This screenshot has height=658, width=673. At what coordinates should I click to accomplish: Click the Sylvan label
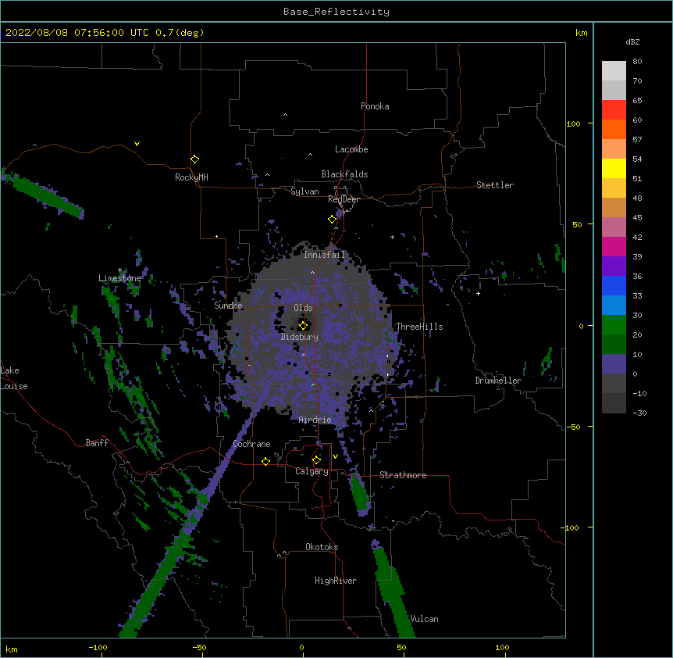304,191
